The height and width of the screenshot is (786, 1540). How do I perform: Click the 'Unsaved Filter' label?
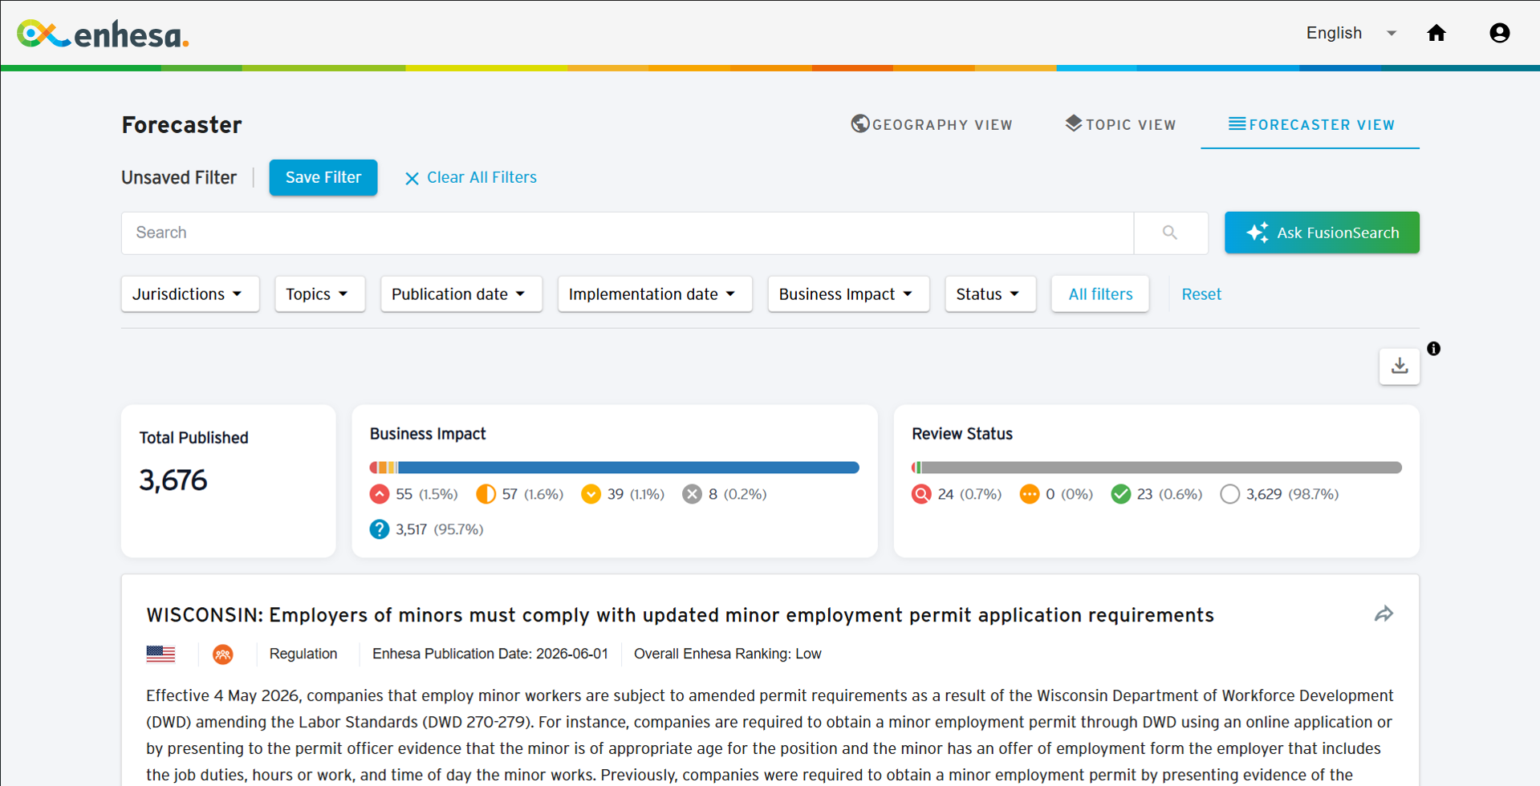click(x=179, y=177)
